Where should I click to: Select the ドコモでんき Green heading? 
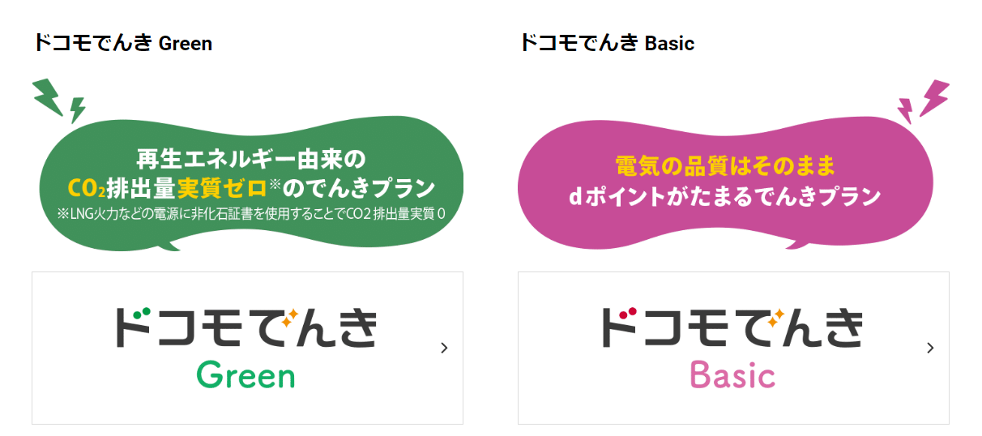tap(122, 43)
